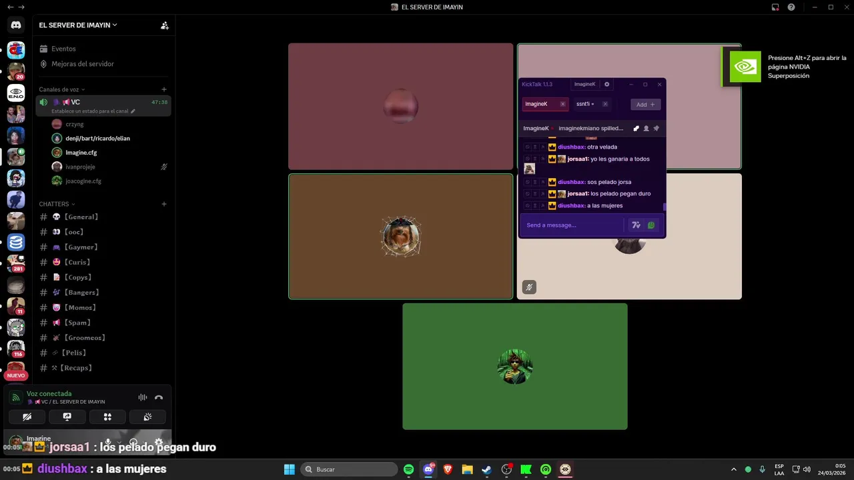Image resolution: width=854 pixels, height=480 pixels.
Task: Edit the voice channel status text
Action: click(93, 111)
